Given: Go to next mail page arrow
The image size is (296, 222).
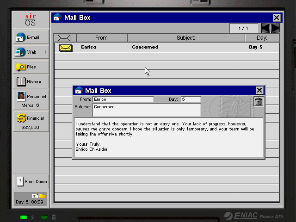Looking at the screenshot, I should tap(275, 28).
